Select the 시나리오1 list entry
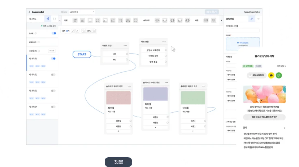This screenshot has height=167, width=299. pos(42,63)
